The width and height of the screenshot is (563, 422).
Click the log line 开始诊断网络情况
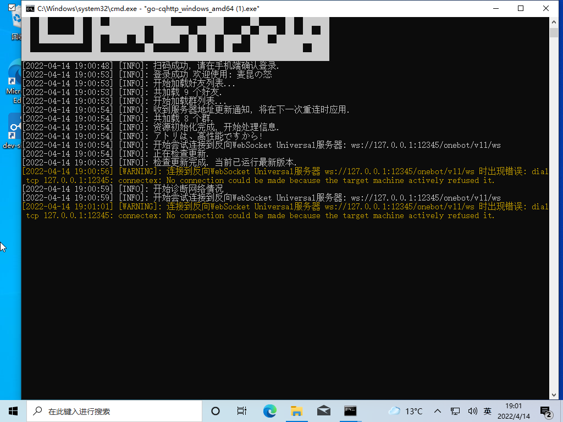pos(123,189)
